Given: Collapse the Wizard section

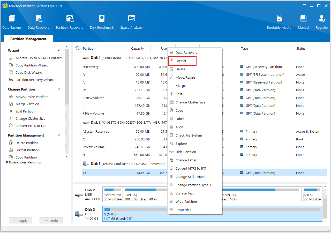Looking at the screenshot, I should [x=59, y=50].
